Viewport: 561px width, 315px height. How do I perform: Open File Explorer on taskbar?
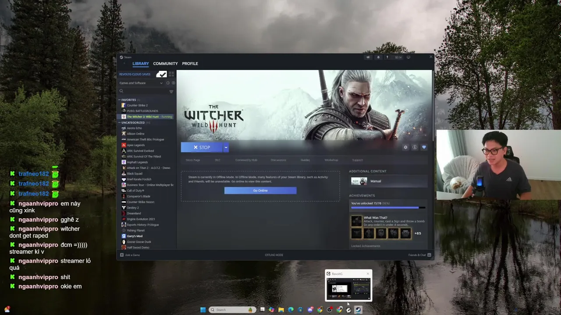click(281, 310)
